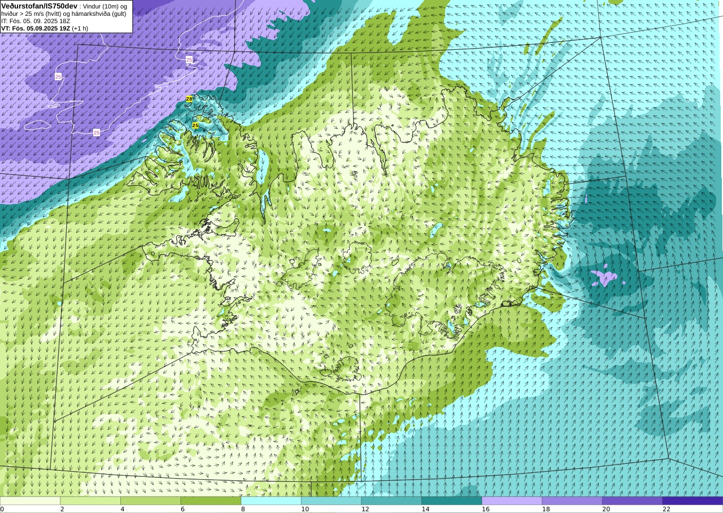This screenshot has width=723, height=513.
Task: Pick the 14–16 dark teal legend swatch
Action: click(452, 501)
